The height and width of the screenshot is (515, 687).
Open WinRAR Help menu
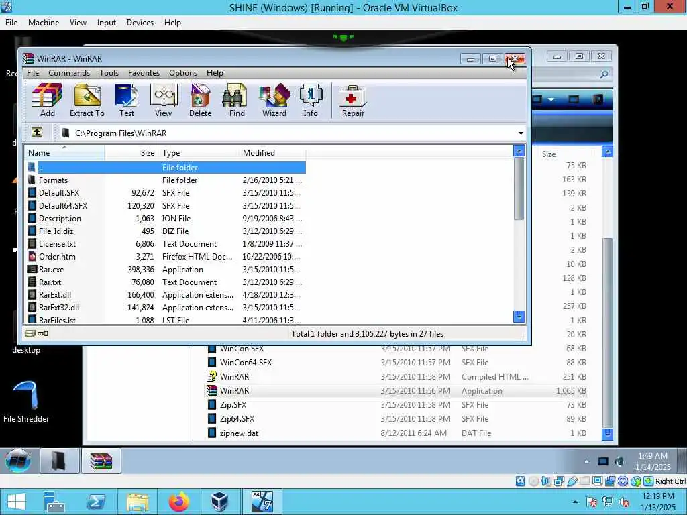(x=215, y=72)
